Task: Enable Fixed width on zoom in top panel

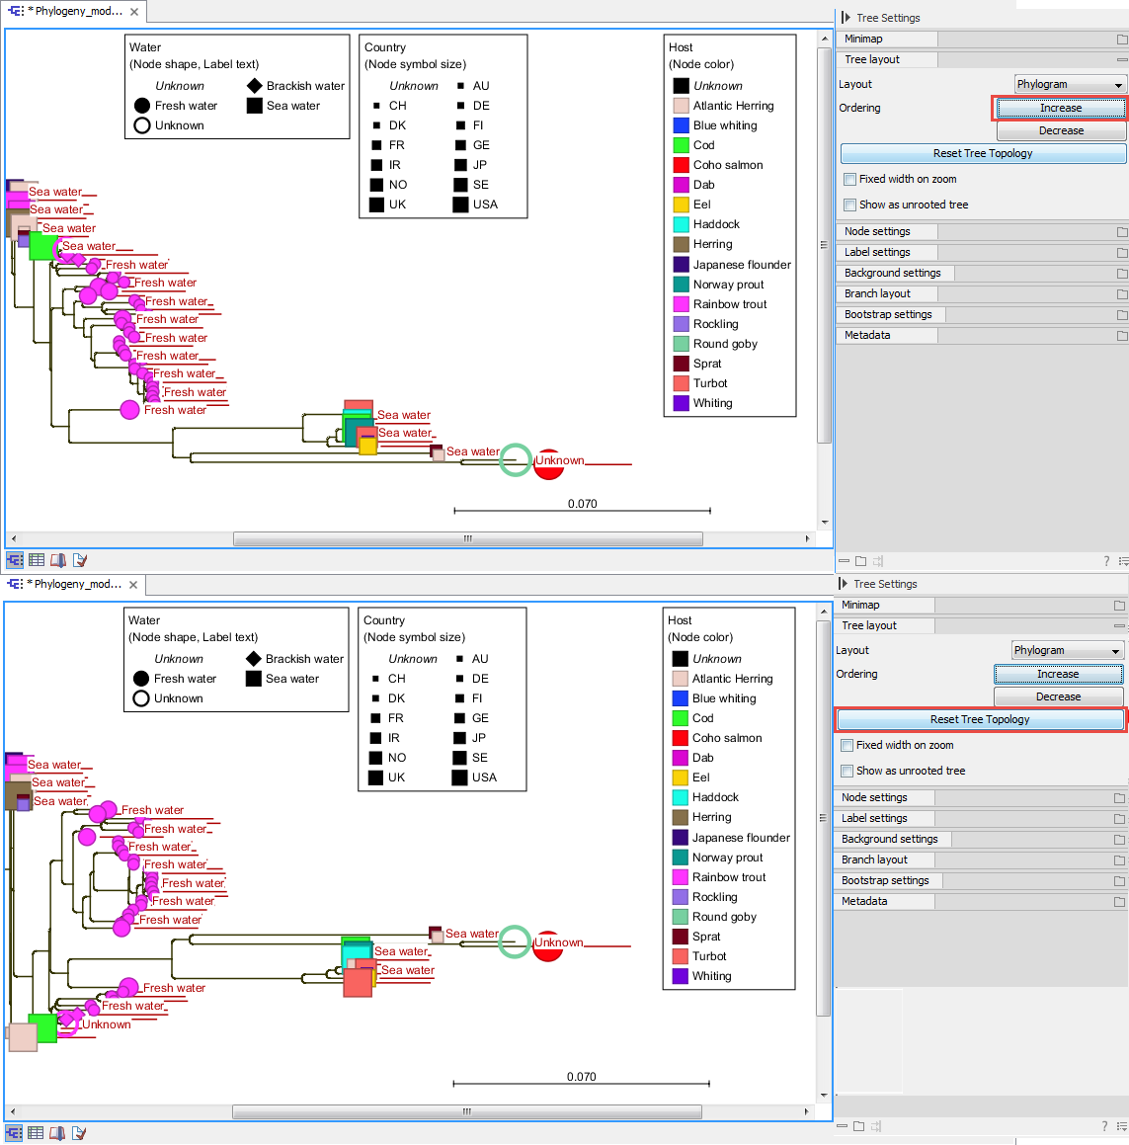Action: point(848,179)
